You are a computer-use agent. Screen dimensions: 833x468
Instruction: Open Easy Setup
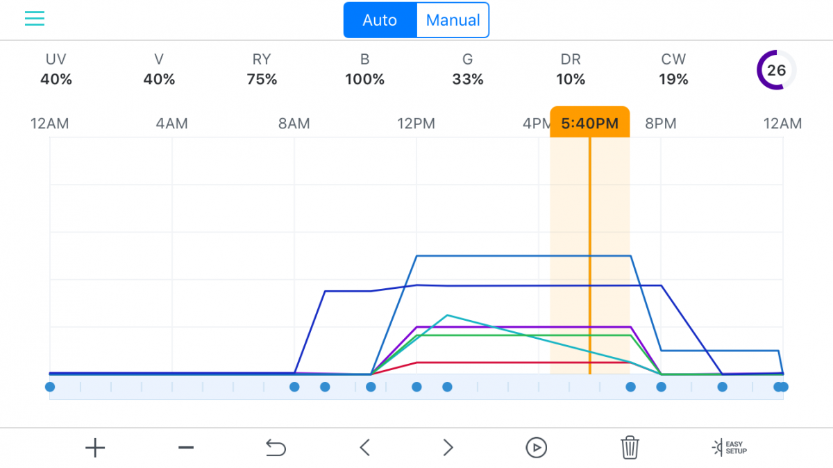730,447
